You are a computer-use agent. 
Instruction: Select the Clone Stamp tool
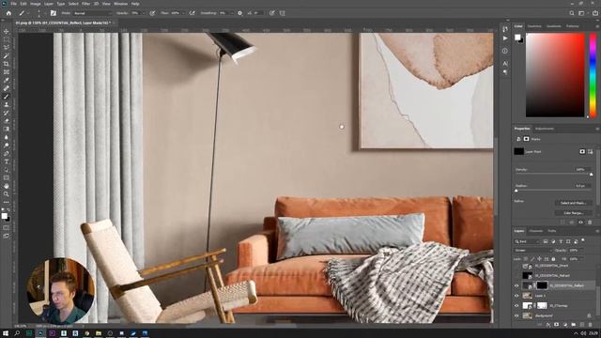pyautogui.click(x=7, y=104)
